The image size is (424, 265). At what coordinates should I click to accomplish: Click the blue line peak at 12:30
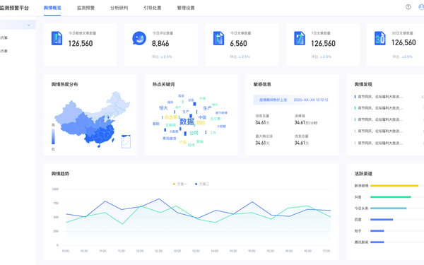pos(159,199)
